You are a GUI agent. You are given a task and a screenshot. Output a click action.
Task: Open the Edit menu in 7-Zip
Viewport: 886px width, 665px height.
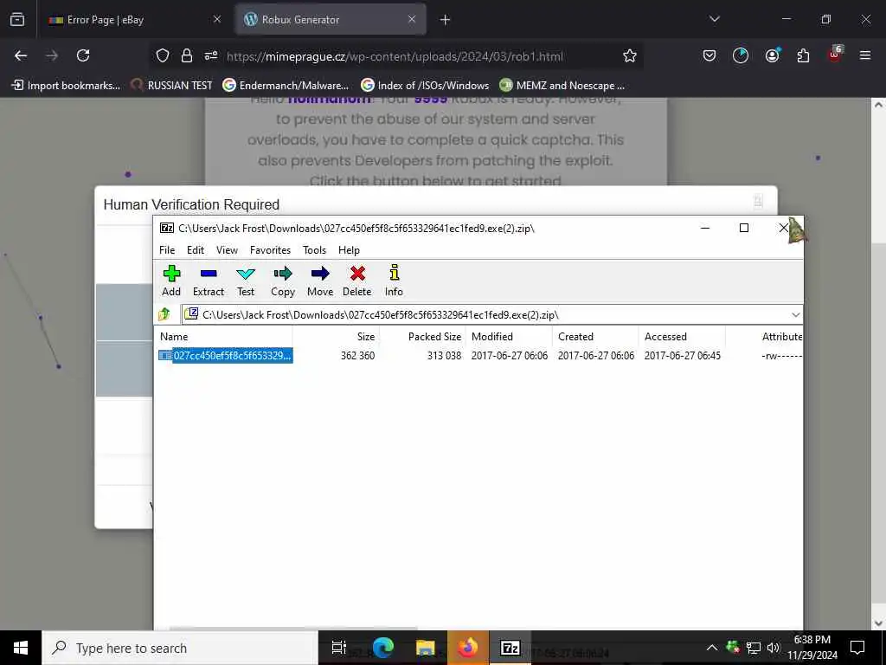click(196, 250)
